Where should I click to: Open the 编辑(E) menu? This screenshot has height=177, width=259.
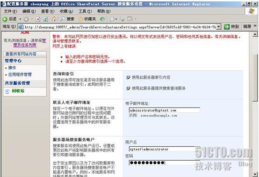29,11
